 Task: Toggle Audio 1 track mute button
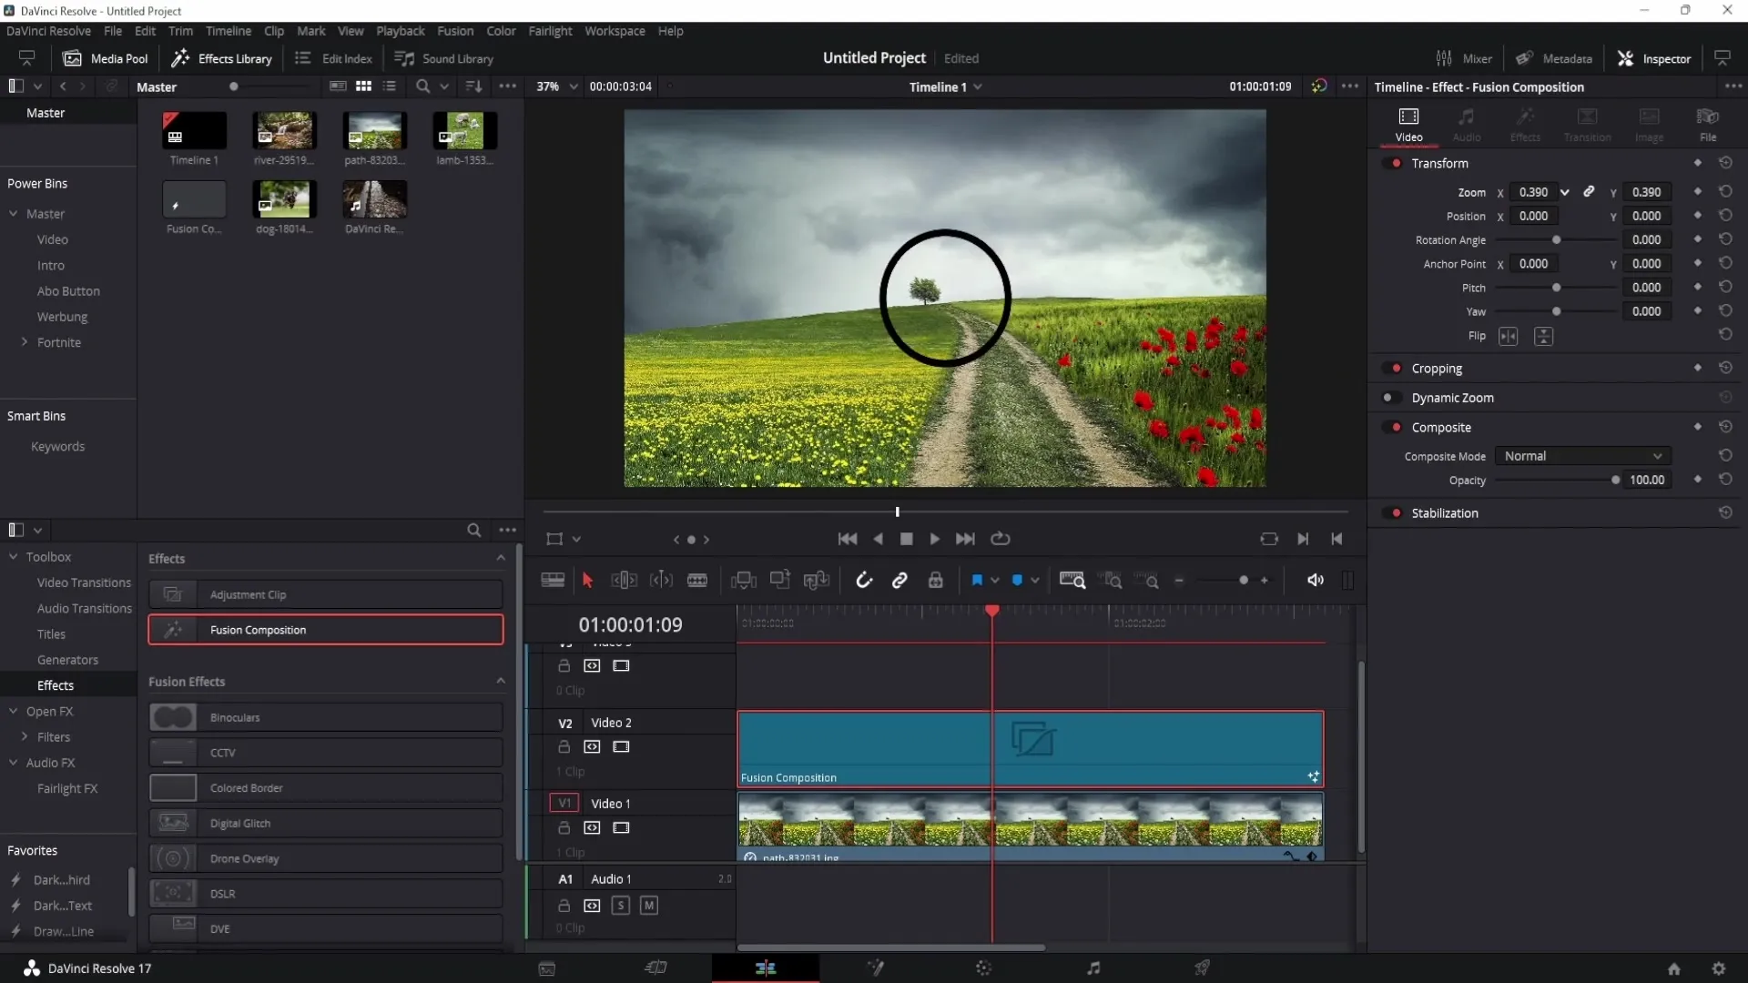648,904
